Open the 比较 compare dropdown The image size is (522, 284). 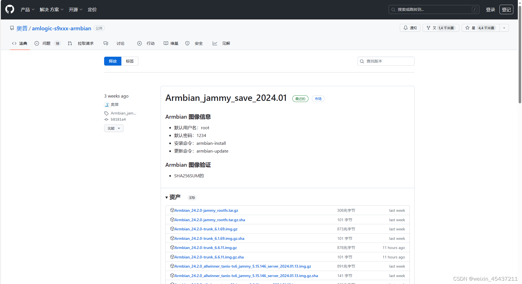coord(114,128)
